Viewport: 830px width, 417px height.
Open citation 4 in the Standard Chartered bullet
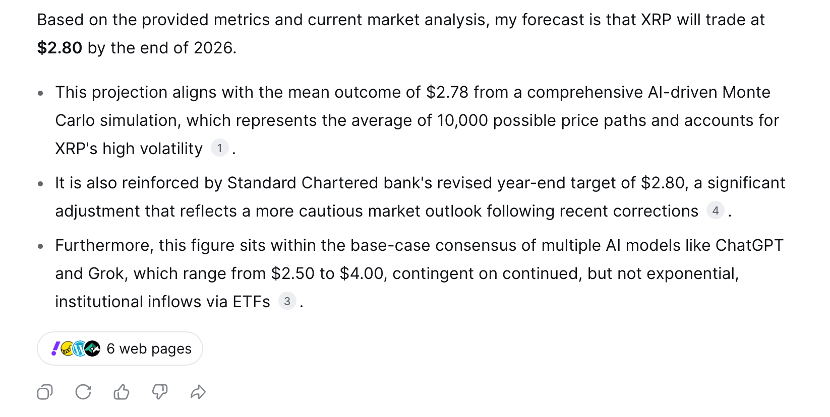point(716,211)
